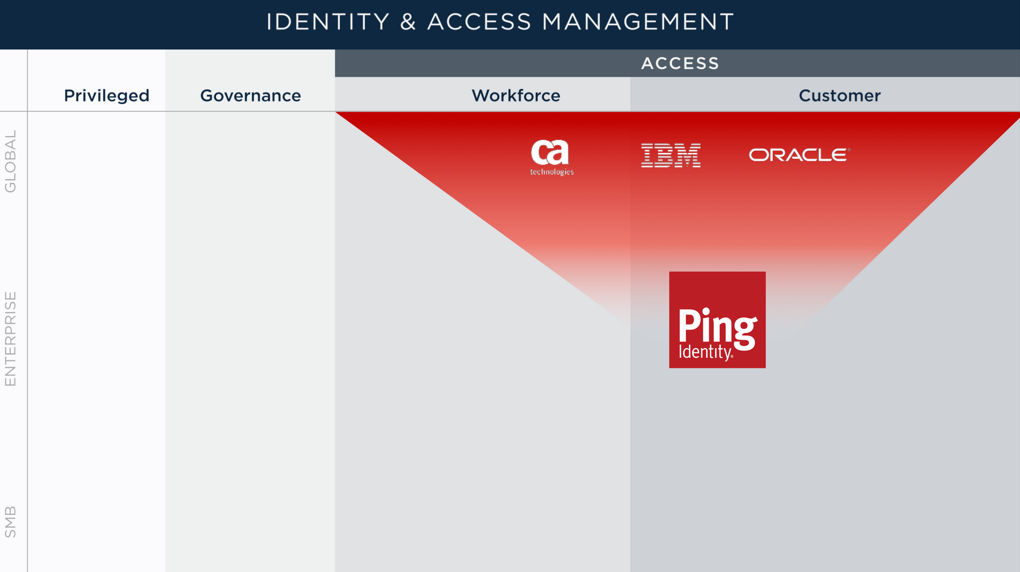
Task: Click the word 'Identity' inside Ping logo
Action: 705,352
